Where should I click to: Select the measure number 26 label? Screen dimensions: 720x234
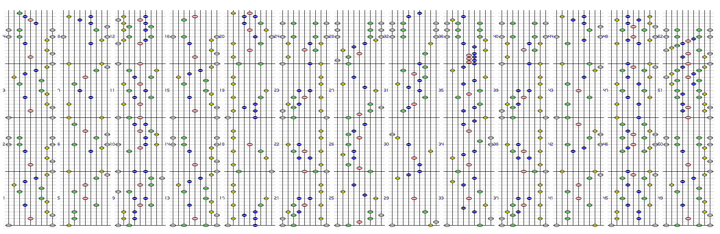[x=331, y=144]
